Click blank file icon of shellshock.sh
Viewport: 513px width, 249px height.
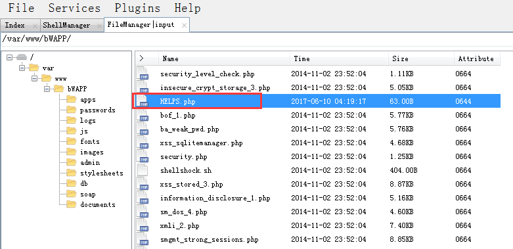[142, 170]
